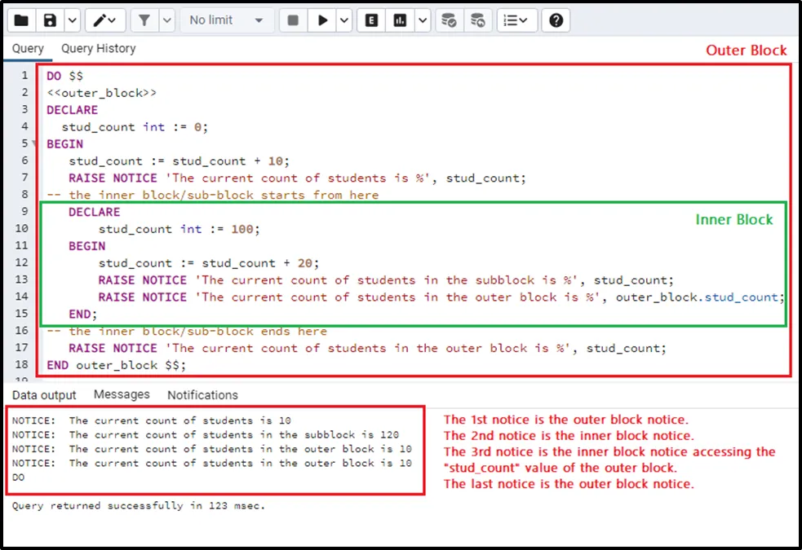Image resolution: width=802 pixels, height=550 pixels.
Task: Open the Notifications tab
Action: pyautogui.click(x=202, y=395)
